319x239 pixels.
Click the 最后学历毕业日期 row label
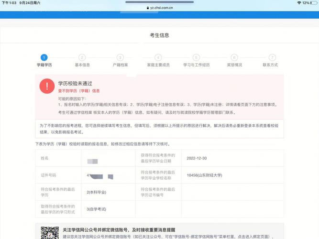coord(158,158)
